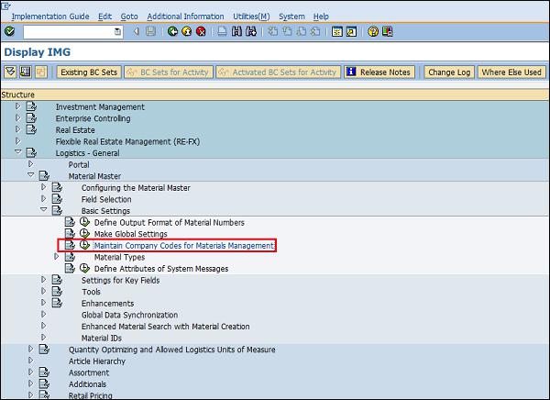
Task: Expand the Material Types node
Action: point(57,258)
